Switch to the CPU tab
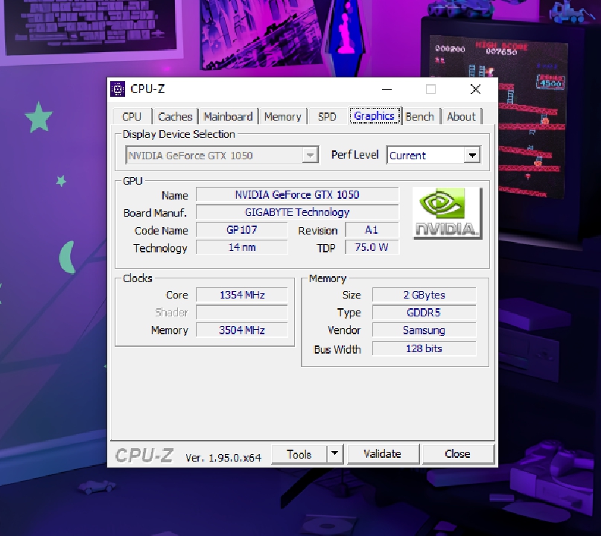The width and height of the screenshot is (601, 536). point(132,117)
